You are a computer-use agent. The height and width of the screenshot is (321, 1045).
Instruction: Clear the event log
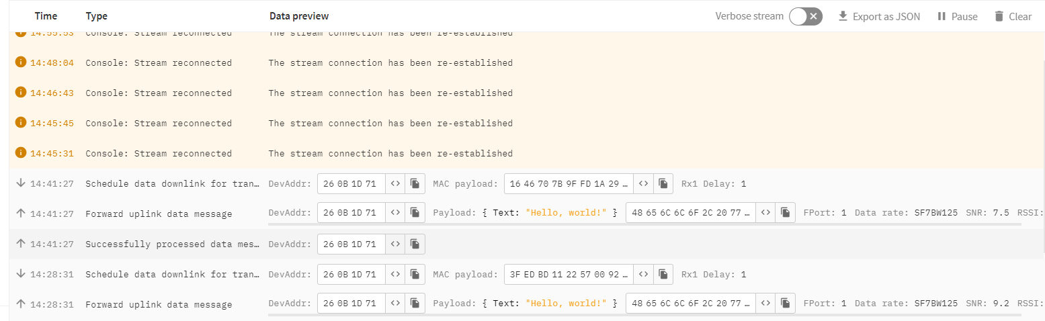[1013, 17]
